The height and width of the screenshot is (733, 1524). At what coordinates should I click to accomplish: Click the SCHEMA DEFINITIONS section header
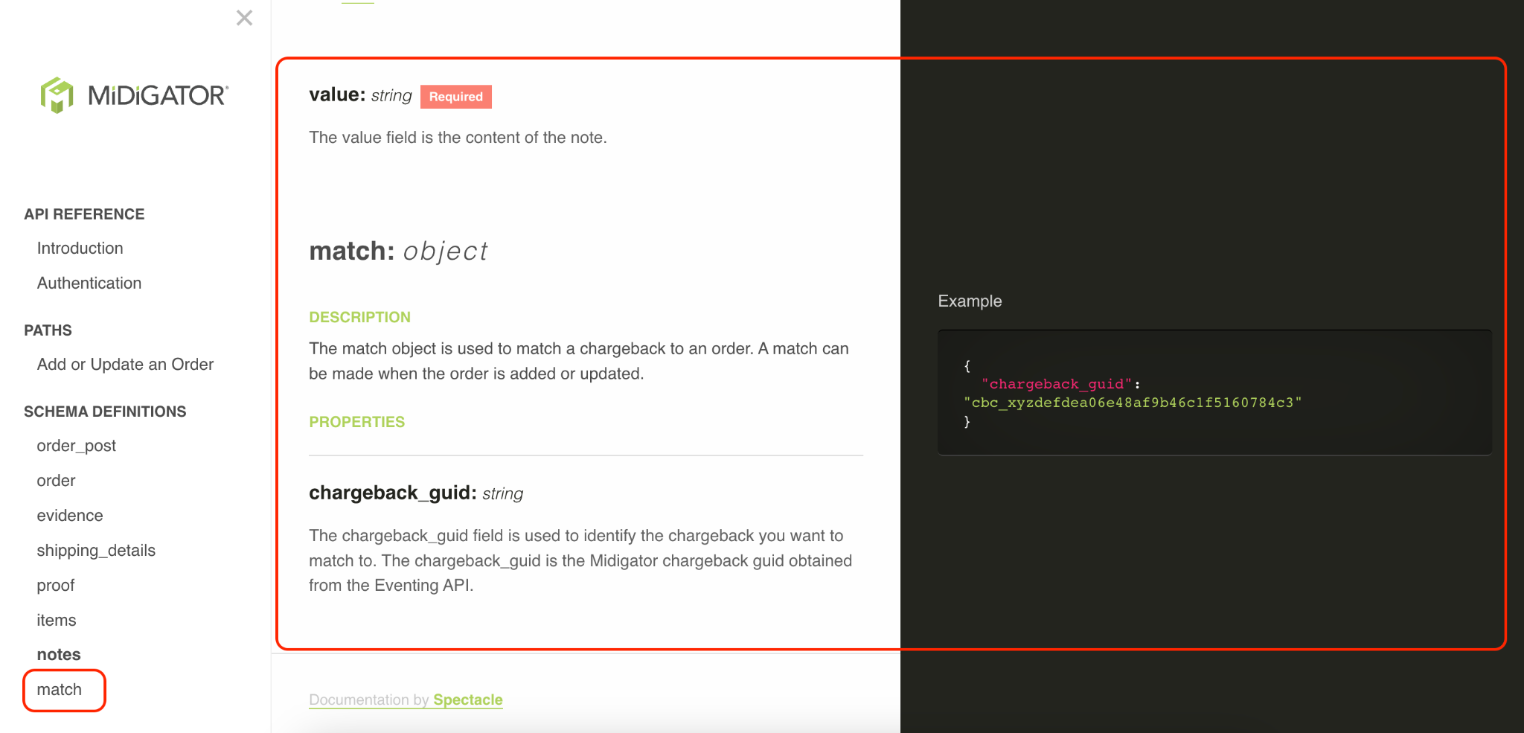(x=105, y=412)
